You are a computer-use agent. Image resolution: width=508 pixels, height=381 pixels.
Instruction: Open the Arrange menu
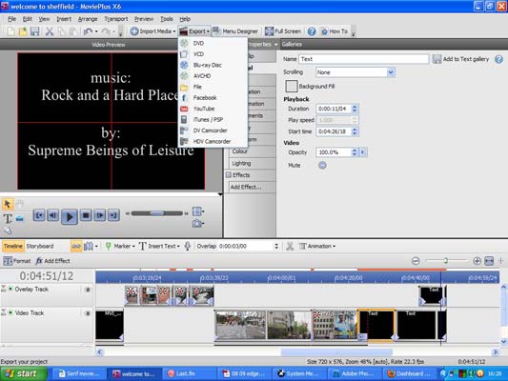[x=88, y=19]
